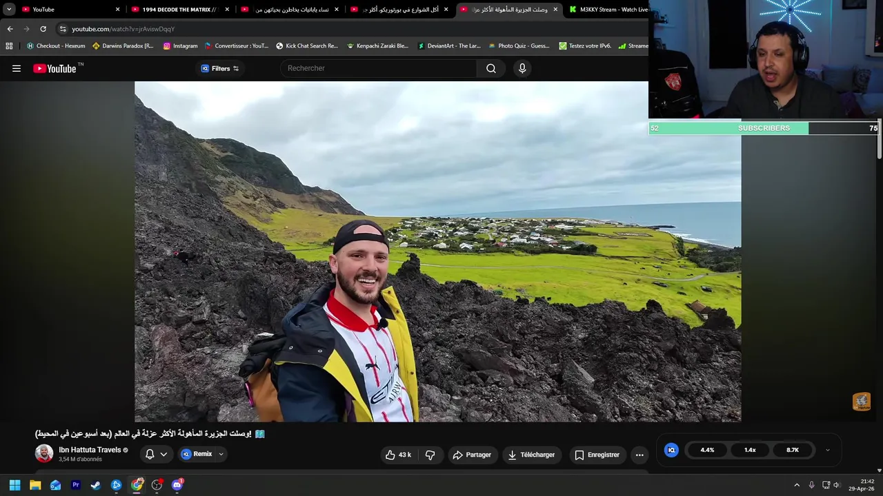
Task: Open Darwins Paradox bookmark
Action: click(x=123, y=46)
